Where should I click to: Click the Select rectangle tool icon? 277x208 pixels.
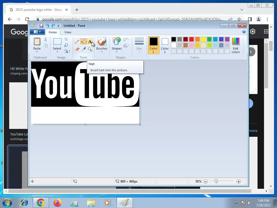[x=57, y=41]
